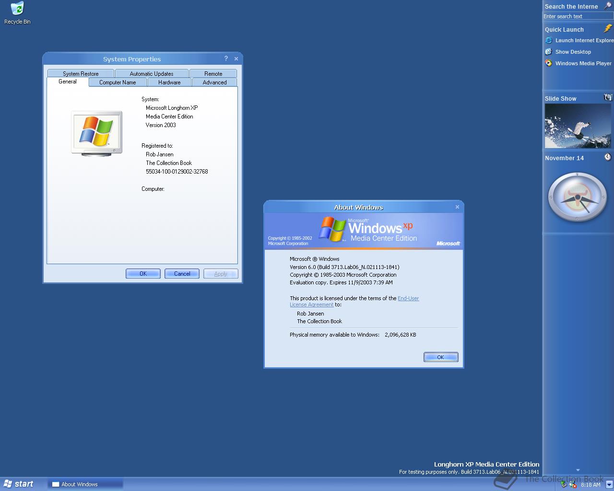Click the About Windows title bar
614x491 pixels.
(x=359, y=207)
